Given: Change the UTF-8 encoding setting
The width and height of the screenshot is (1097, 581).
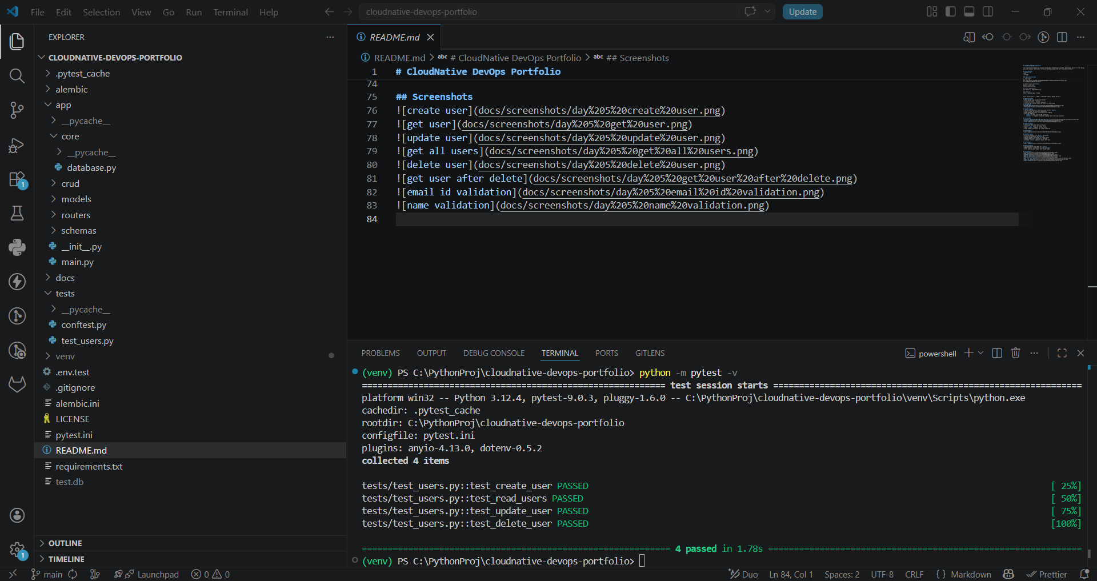Looking at the screenshot, I should pos(882,574).
